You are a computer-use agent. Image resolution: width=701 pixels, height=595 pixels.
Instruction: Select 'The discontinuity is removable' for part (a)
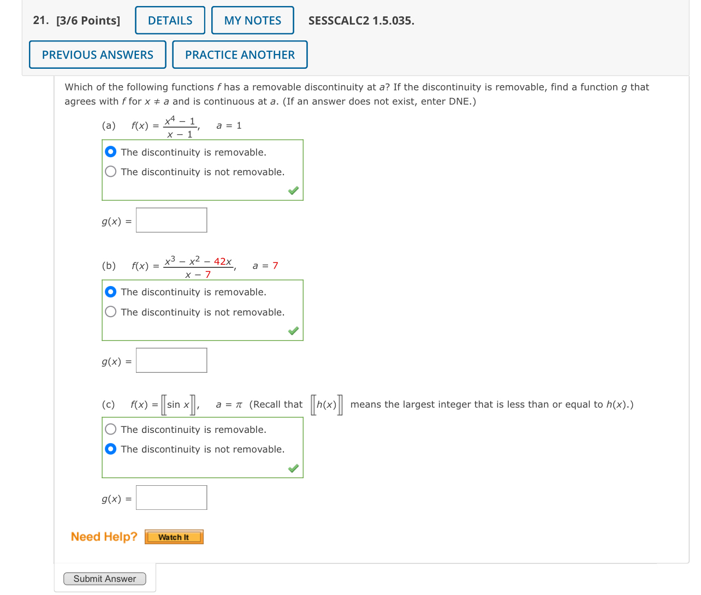pos(110,151)
